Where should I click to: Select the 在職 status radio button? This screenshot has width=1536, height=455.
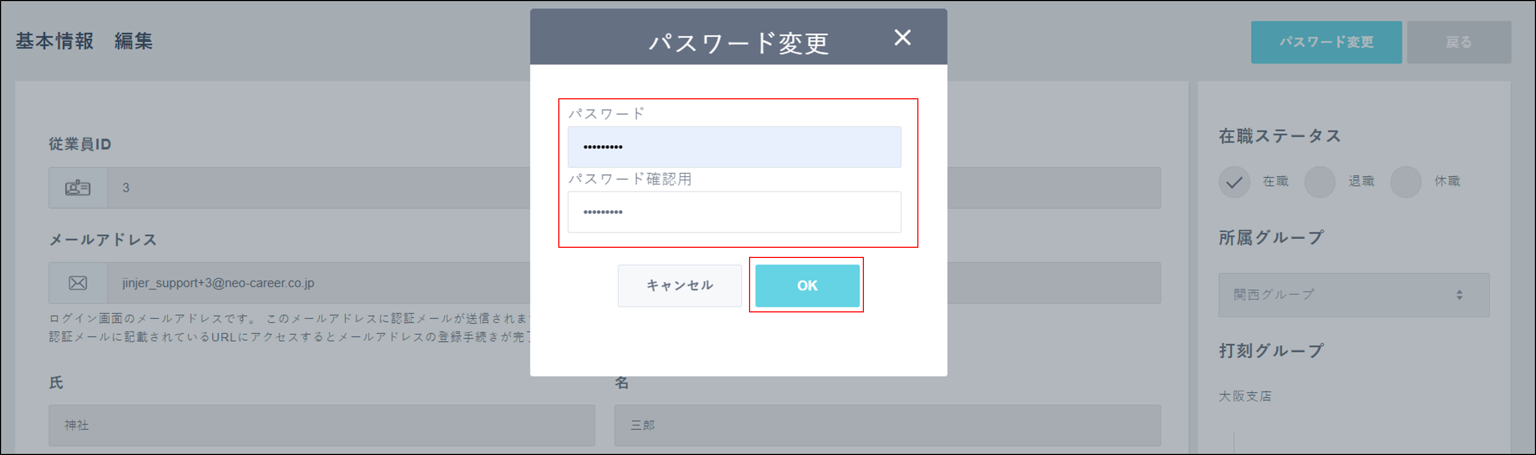[1234, 182]
